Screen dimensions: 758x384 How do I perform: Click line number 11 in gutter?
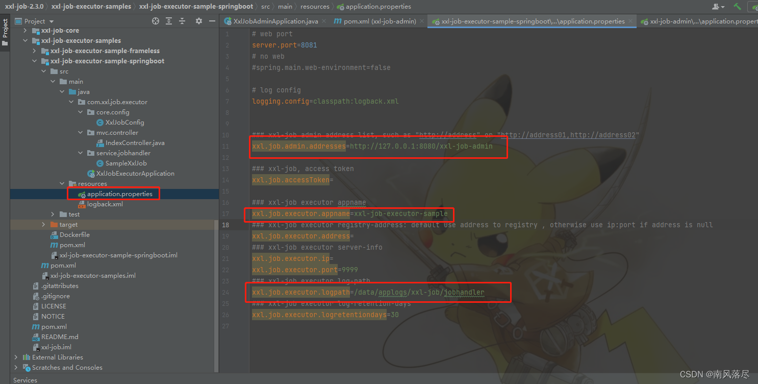click(x=225, y=146)
